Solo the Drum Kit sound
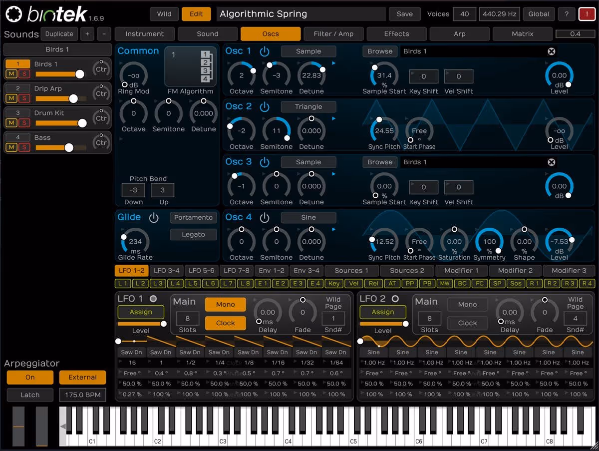Viewport: 599px width, 451px height. (23, 123)
